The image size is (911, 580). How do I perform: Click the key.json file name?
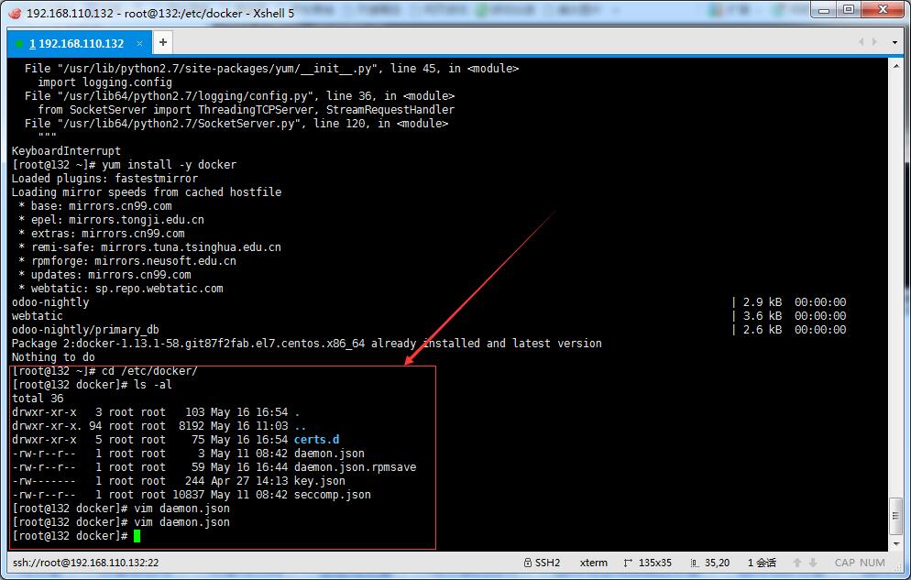pyautogui.click(x=320, y=481)
